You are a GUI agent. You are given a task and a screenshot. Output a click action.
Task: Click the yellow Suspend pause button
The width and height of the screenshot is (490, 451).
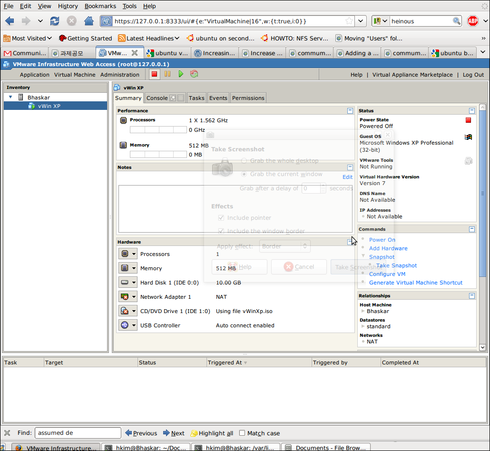pyautogui.click(x=167, y=74)
